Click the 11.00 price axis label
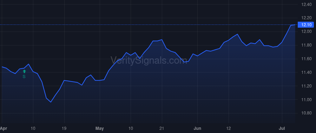The image size is (316, 133). tap(306, 100)
